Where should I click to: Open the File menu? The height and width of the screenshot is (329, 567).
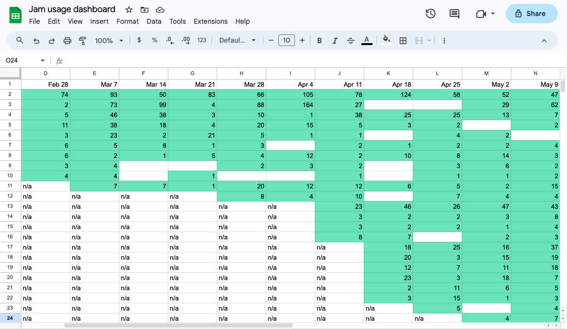coord(34,21)
